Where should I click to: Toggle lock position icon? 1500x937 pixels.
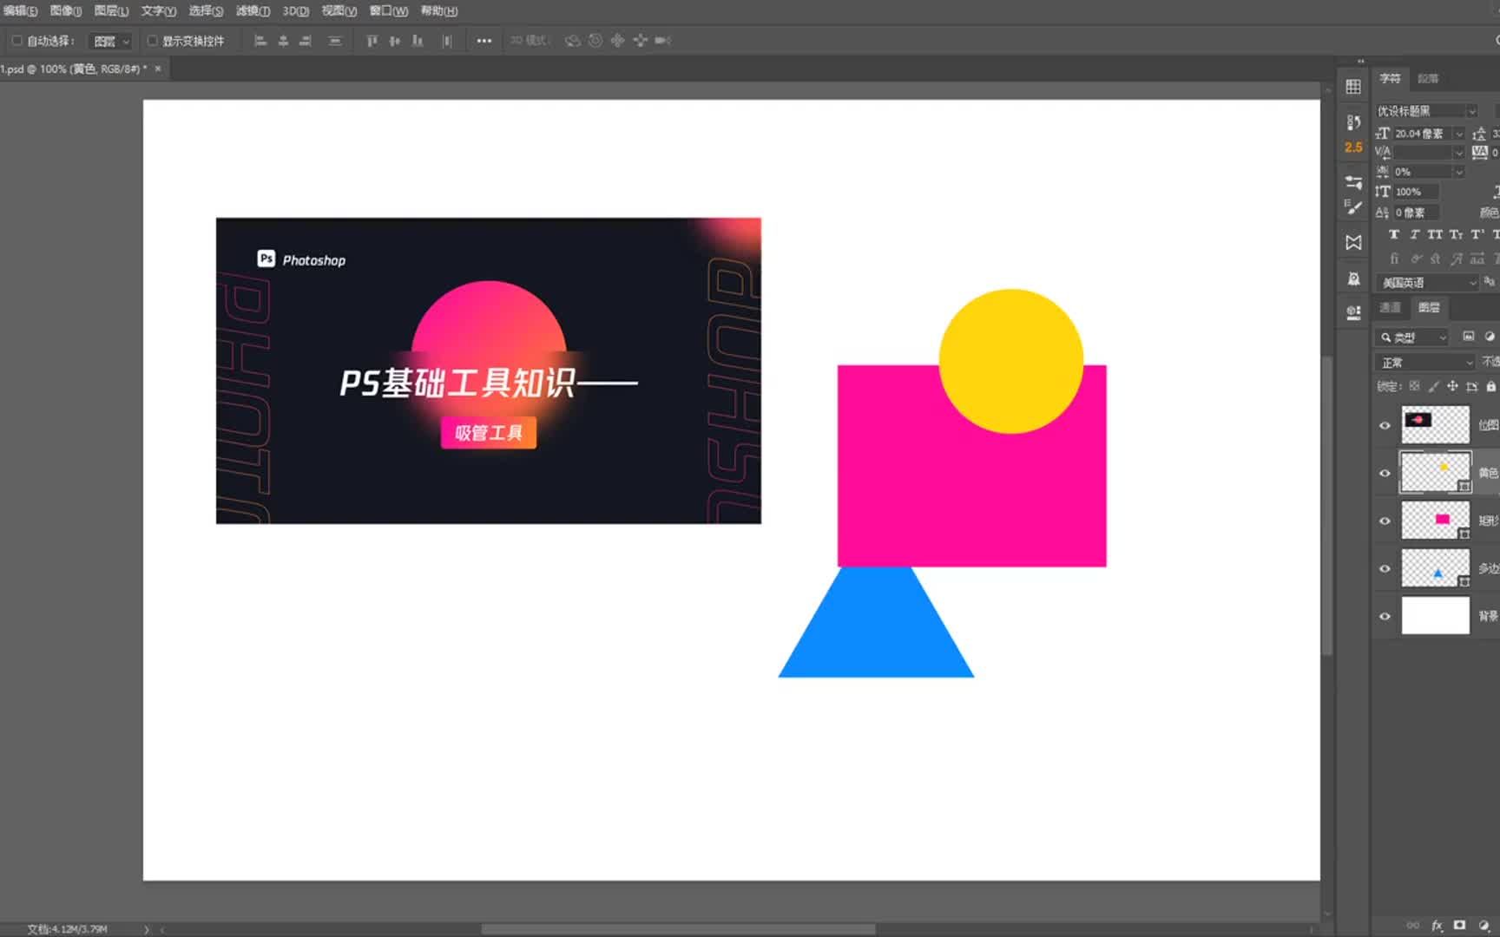pos(1452,386)
